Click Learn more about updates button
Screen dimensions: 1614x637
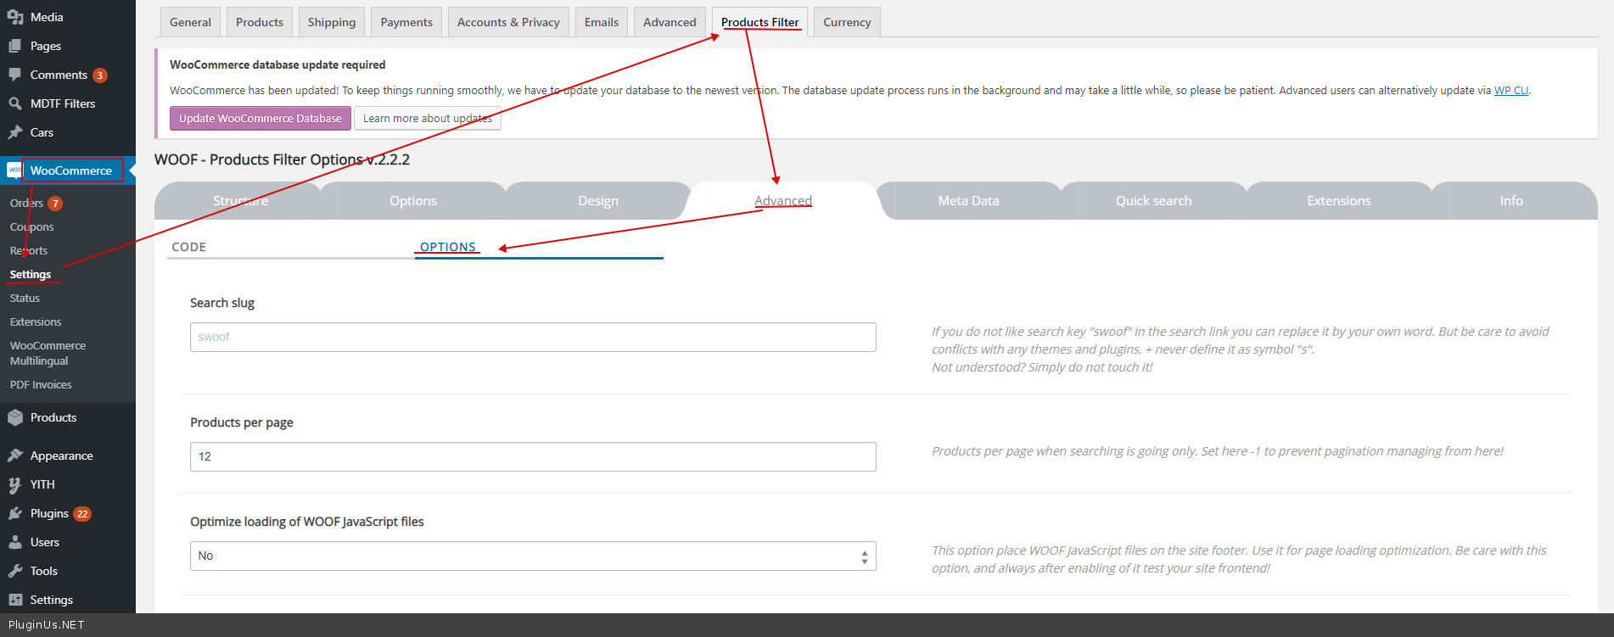[x=428, y=118]
